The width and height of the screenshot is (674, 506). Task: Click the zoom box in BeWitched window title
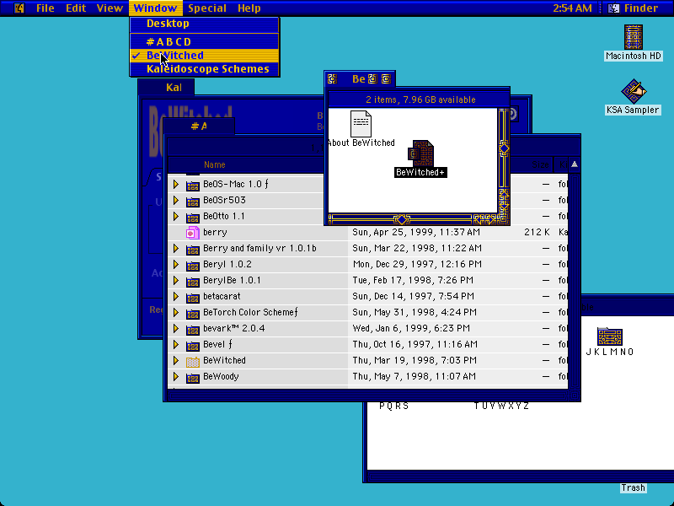point(372,78)
